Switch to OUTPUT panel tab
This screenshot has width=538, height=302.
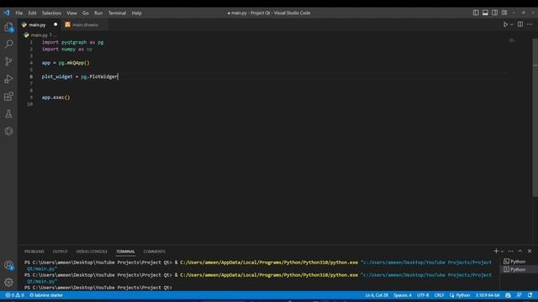click(60, 252)
